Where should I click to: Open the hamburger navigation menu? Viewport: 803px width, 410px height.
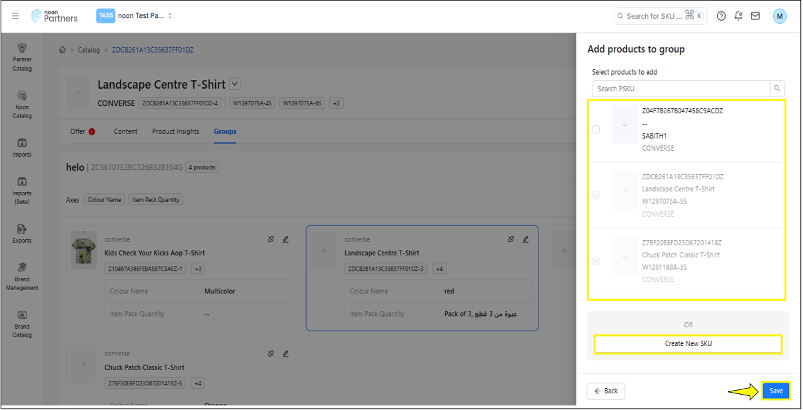(15, 16)
